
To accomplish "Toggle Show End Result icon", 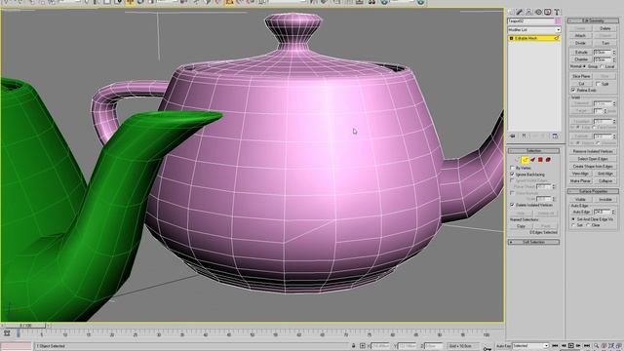I will (524, 136).
